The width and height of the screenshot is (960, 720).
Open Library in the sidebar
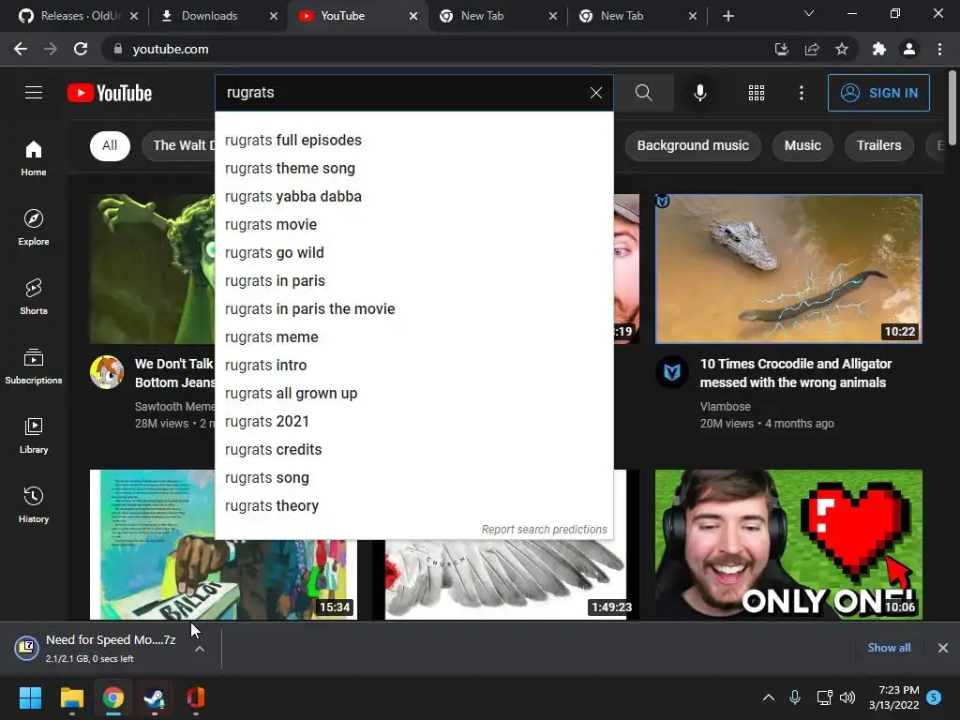(34, 435)
